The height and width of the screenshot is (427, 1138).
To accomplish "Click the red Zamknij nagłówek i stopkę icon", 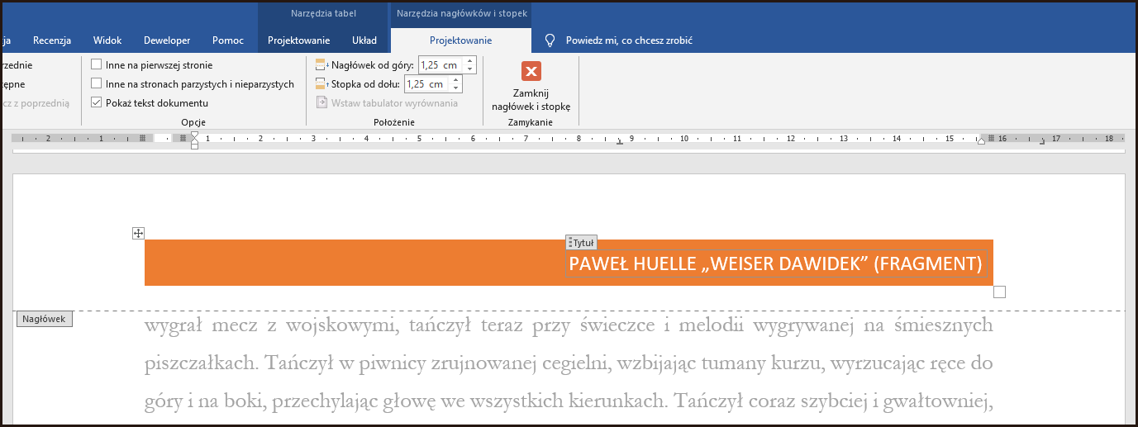I will point(531,71).
